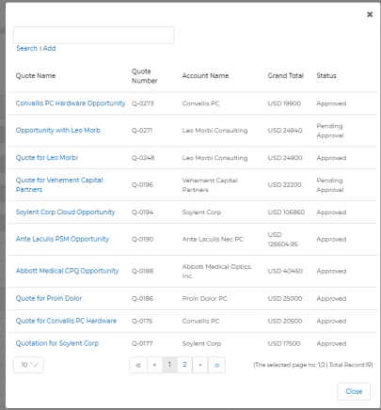This screenshot has width=381, height=410.
Task: Click quote number Q-0190
Action: (142, 239)
